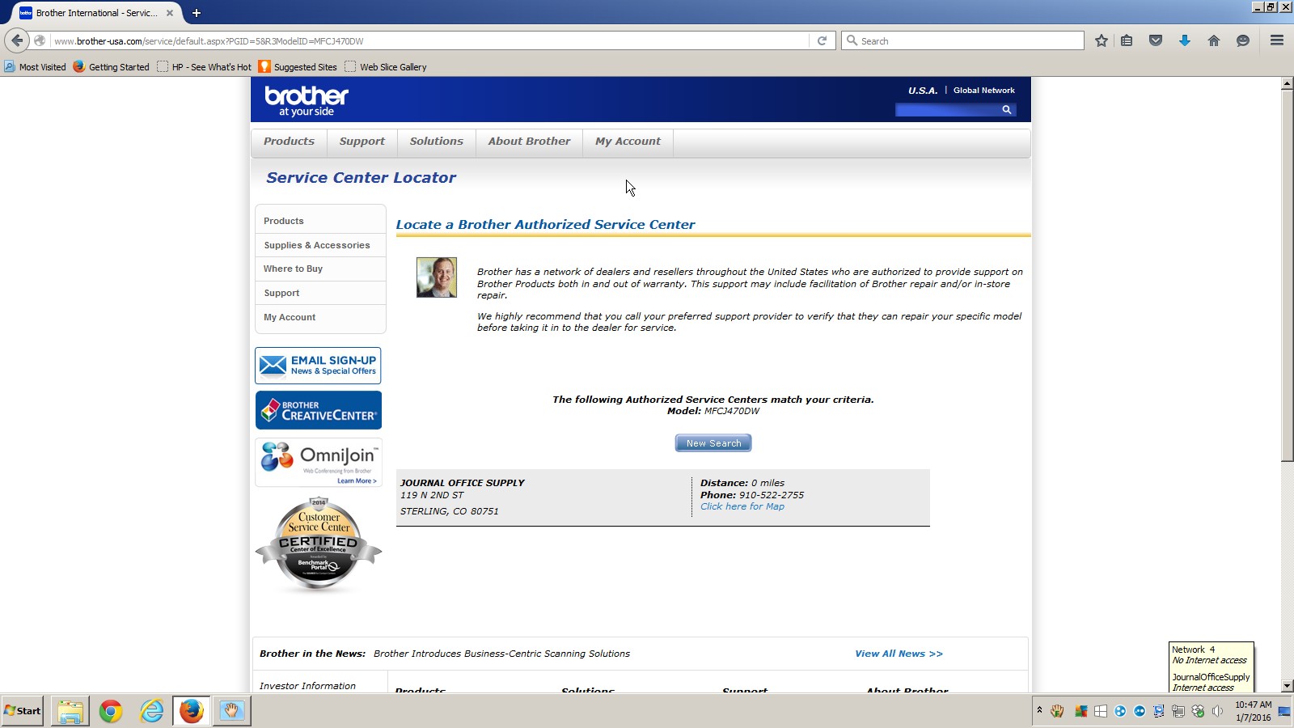Show hidden system tray icons
The height and width of the screenshot is (728, 1294).
(x=1039, y=711)
